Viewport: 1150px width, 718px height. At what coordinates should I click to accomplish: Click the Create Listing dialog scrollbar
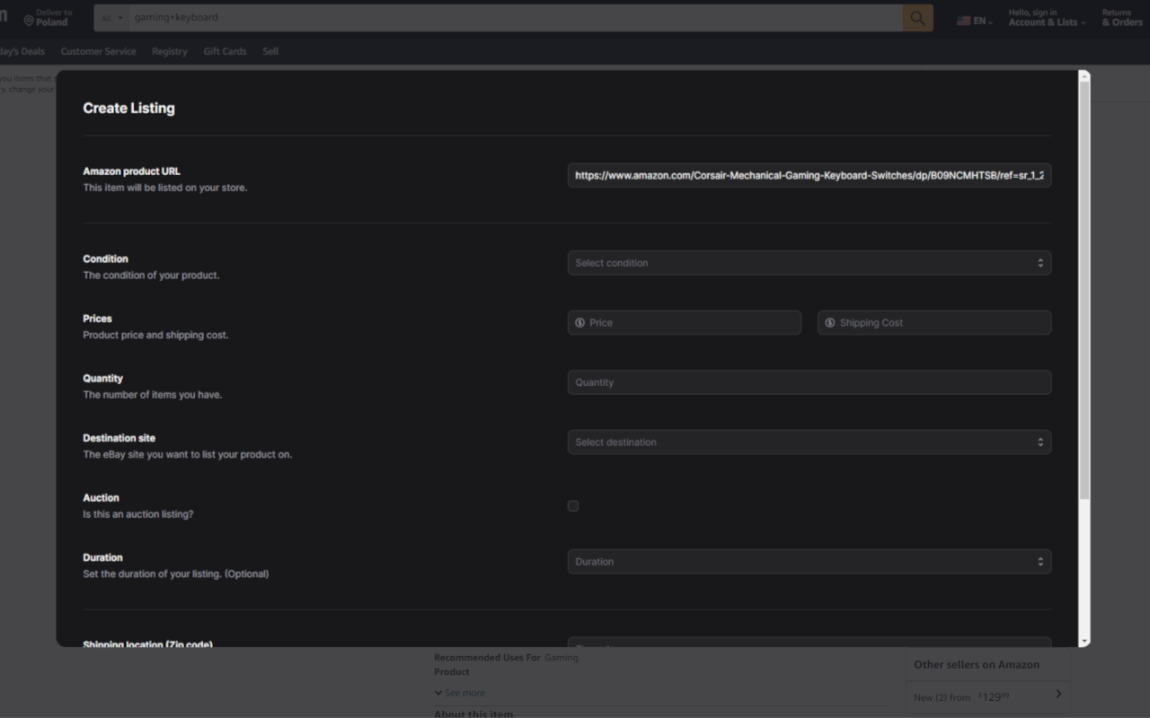tap(1084, 289)
